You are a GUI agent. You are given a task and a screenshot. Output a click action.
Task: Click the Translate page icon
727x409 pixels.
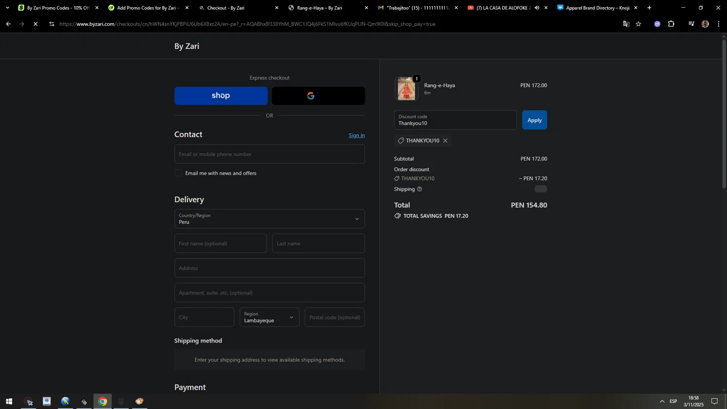click(626, 24)
